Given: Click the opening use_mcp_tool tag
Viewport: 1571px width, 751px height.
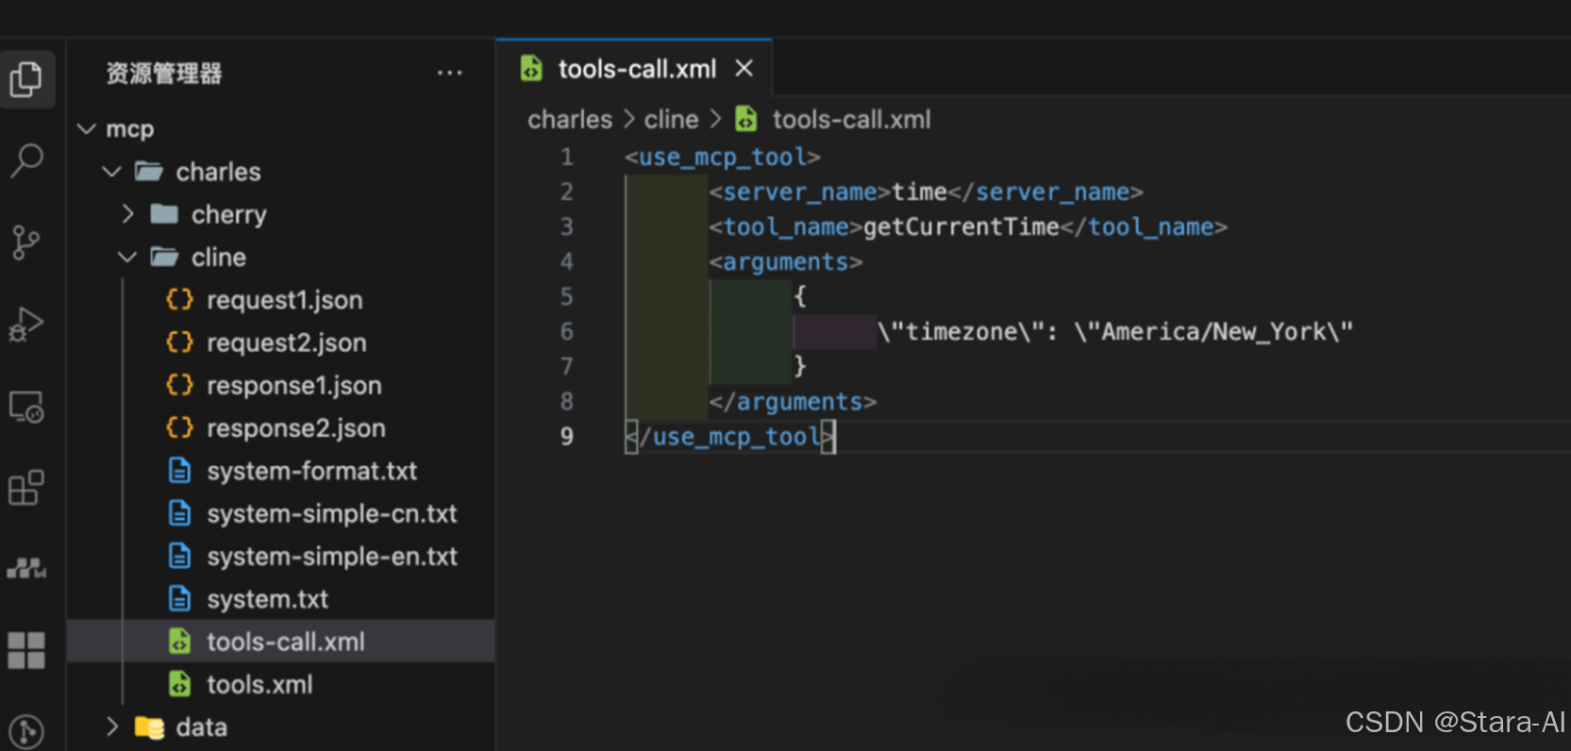Looking at the screenshot, I should click(722, 157).
